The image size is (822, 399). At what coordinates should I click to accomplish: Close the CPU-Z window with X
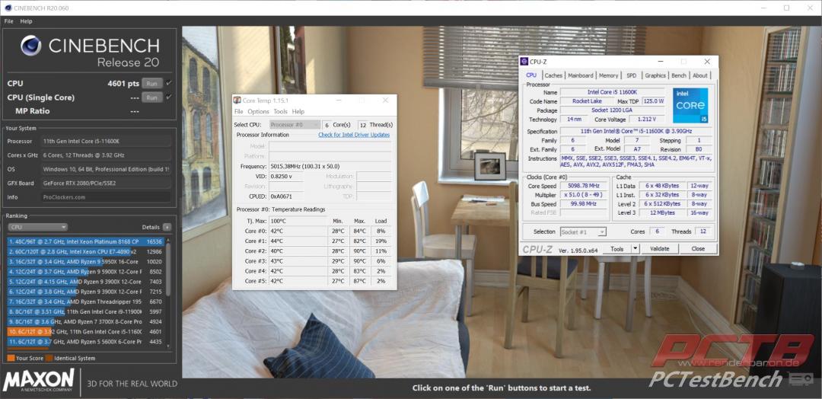coord(707,62)
